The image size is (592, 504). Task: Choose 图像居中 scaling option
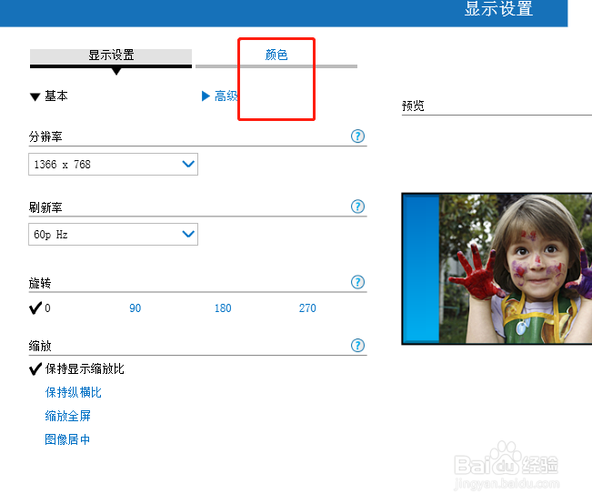(x=67, y=439)
